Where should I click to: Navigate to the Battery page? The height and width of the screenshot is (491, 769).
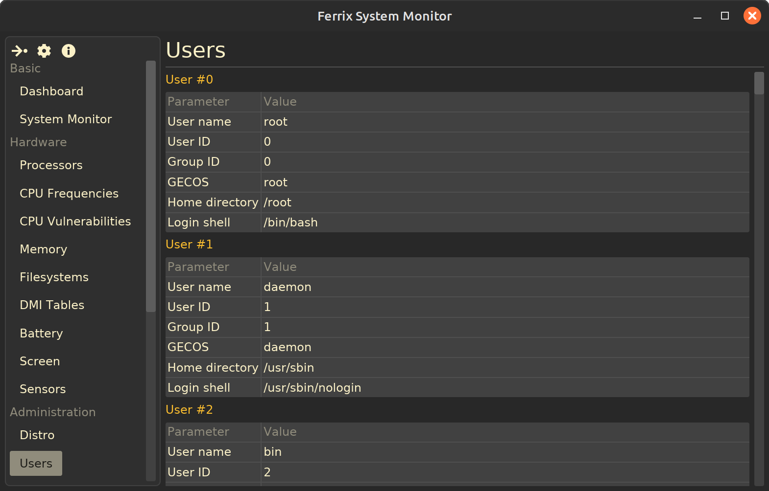pyautogui.click(x=41, y=334)
